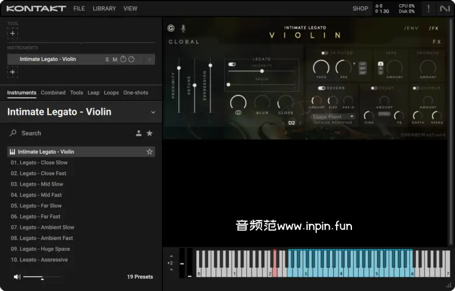Toggle the LP Filter switch

point(325,53)
